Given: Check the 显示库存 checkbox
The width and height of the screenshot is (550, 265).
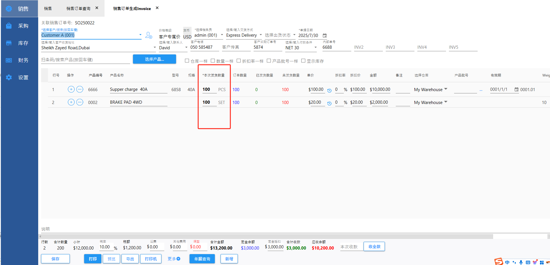Looking at the screenshot, I should (x=303, y=61).
